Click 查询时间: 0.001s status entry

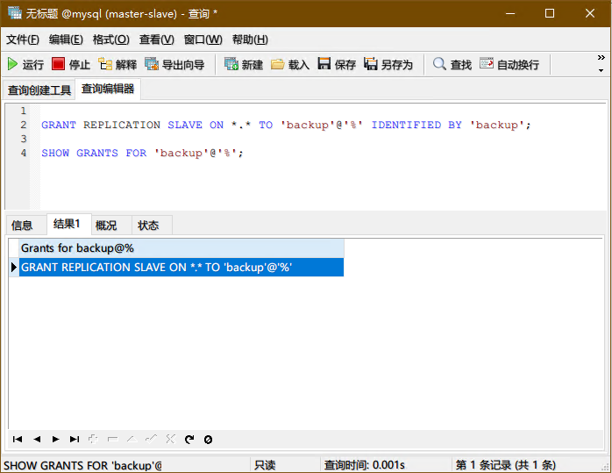365,466
